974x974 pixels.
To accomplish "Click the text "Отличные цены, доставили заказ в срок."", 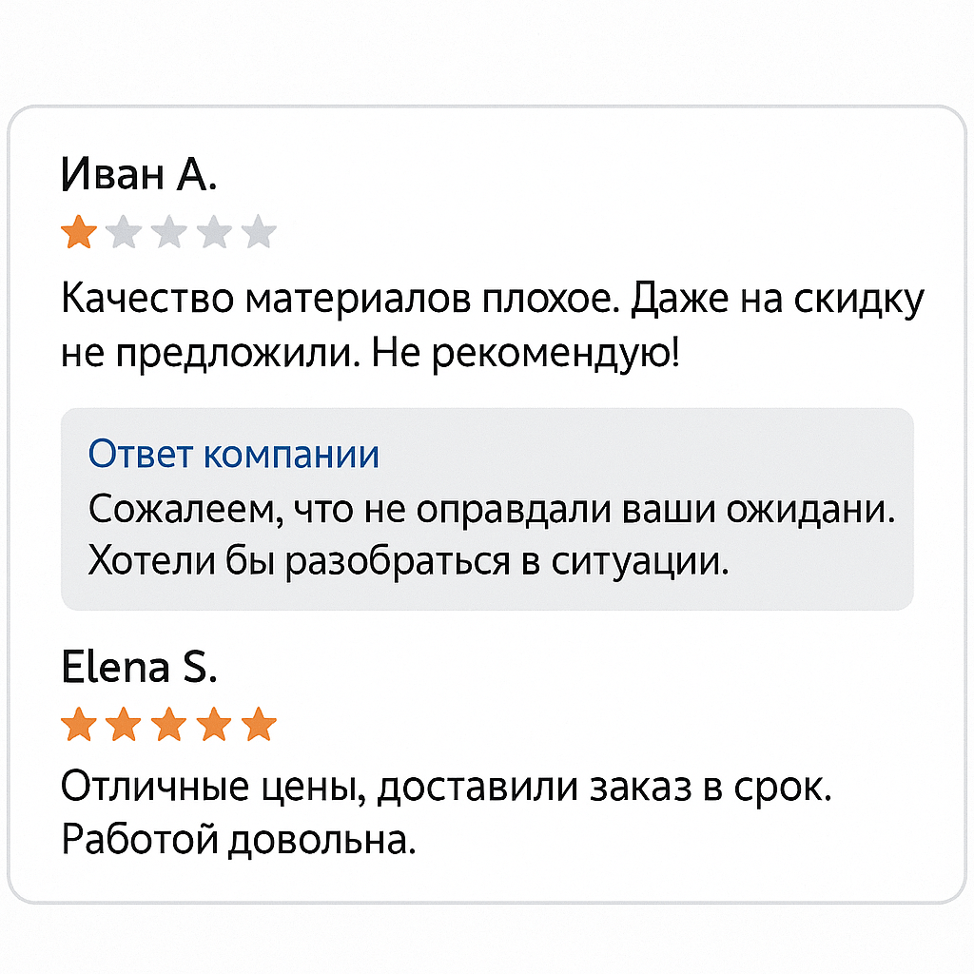I will click(x=446, y=788).
